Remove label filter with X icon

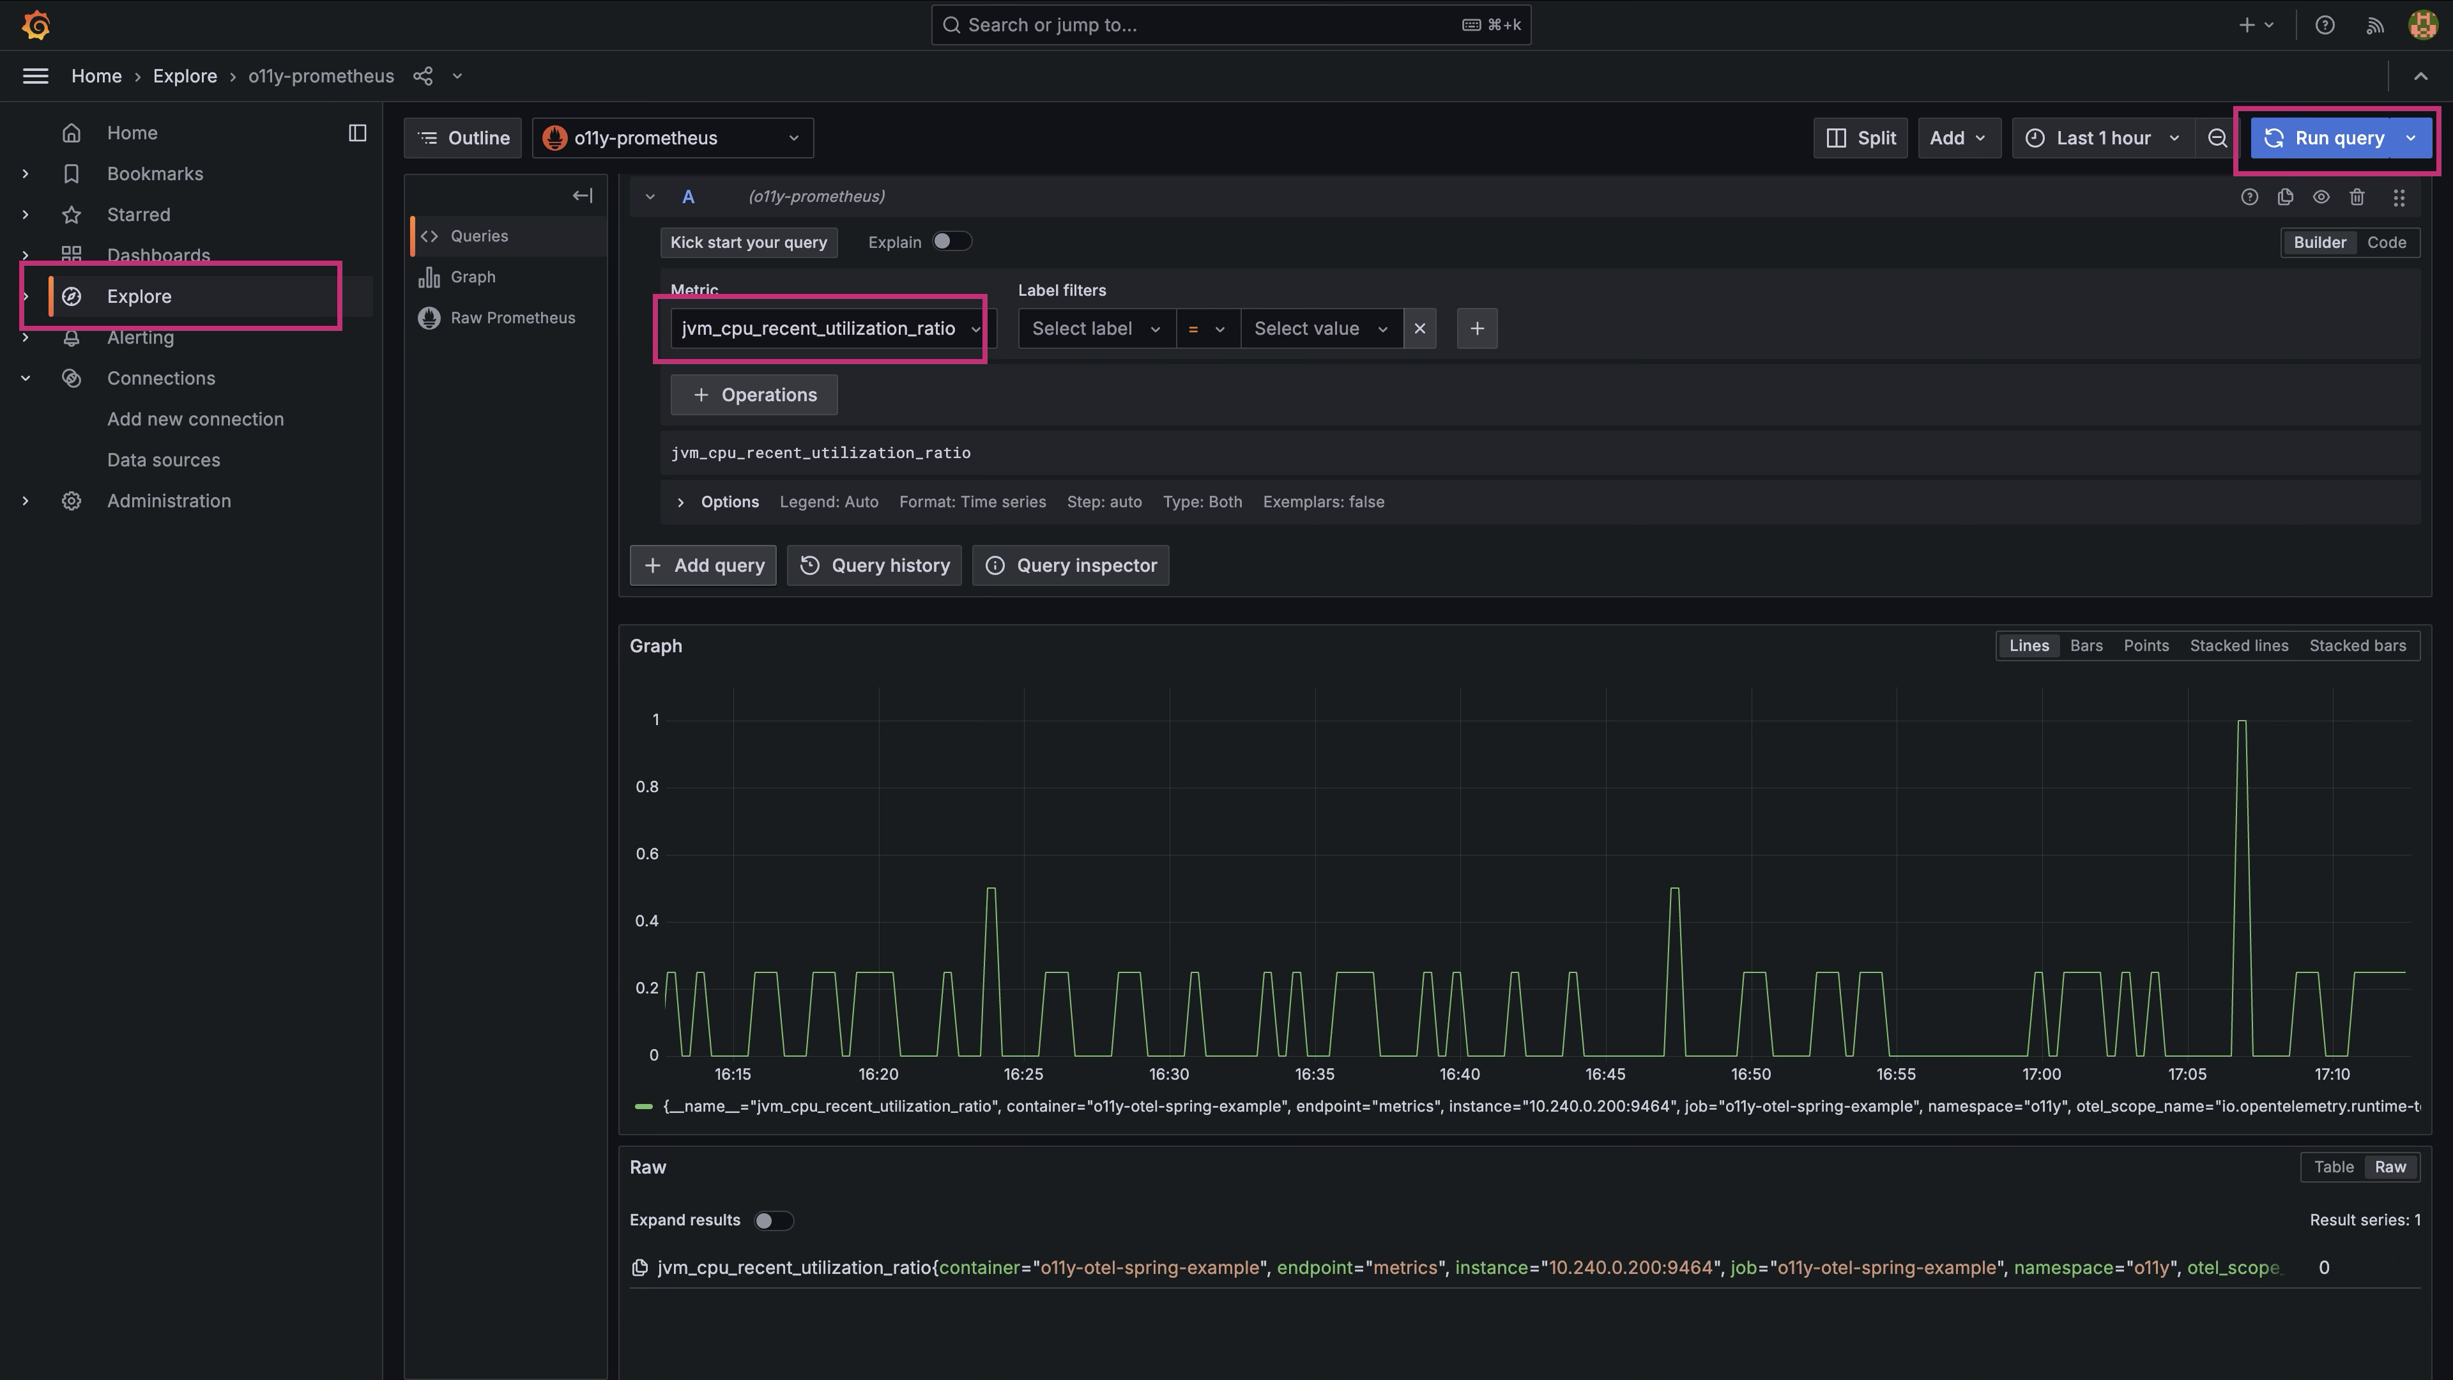[x=1420, y=328]
